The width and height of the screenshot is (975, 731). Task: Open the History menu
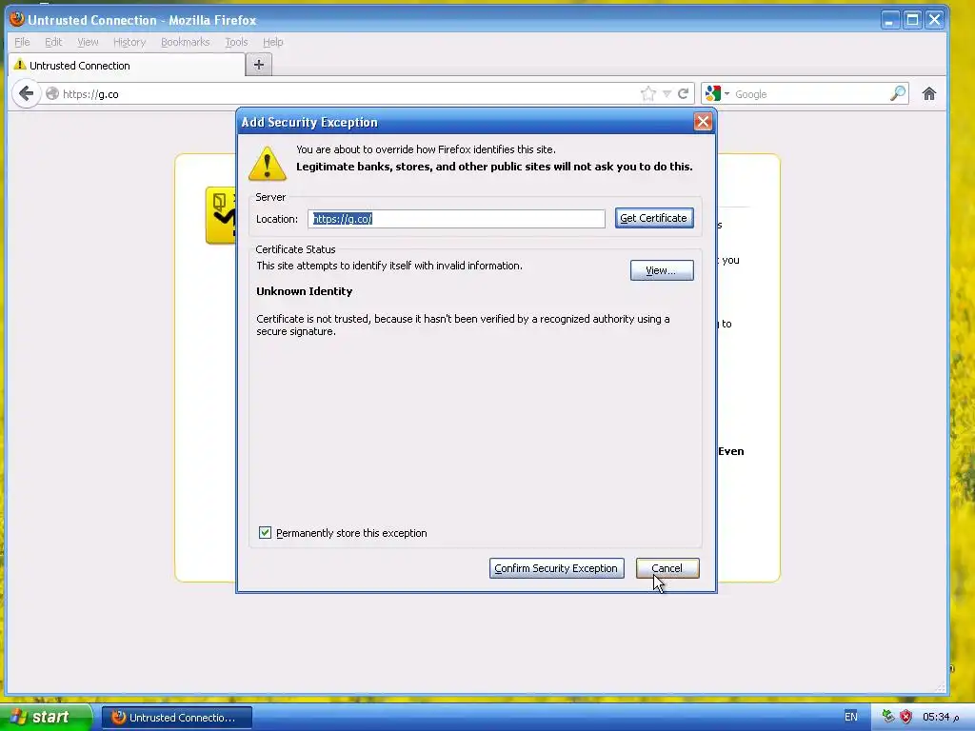[129, 42]
